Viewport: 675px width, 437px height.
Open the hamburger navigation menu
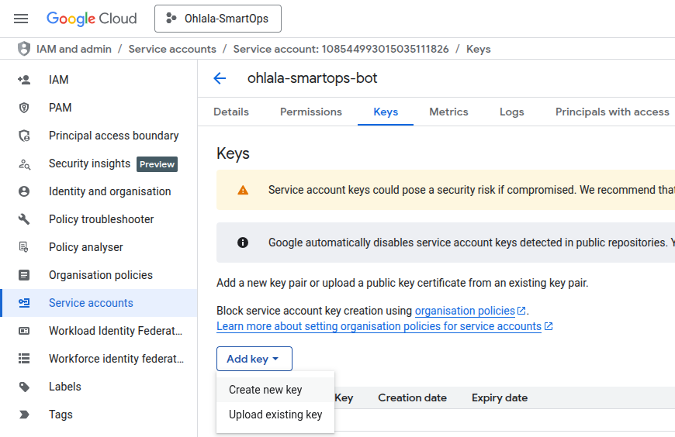tap(21, 19)
